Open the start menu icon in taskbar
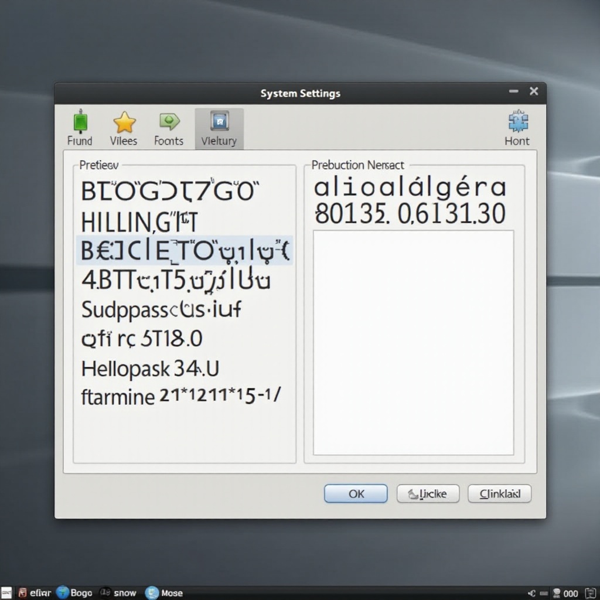The image size is (600, 600). click(x=6, y=593)
